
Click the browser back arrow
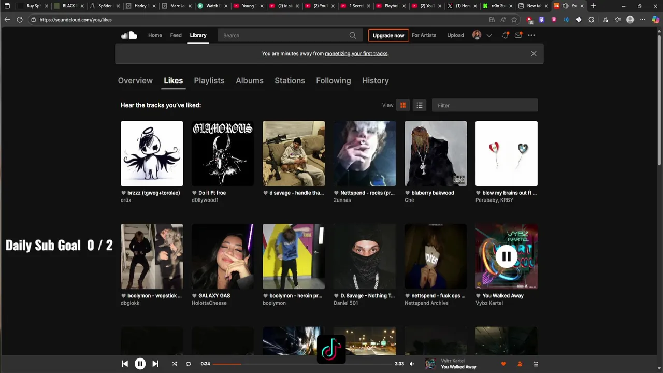7,20
